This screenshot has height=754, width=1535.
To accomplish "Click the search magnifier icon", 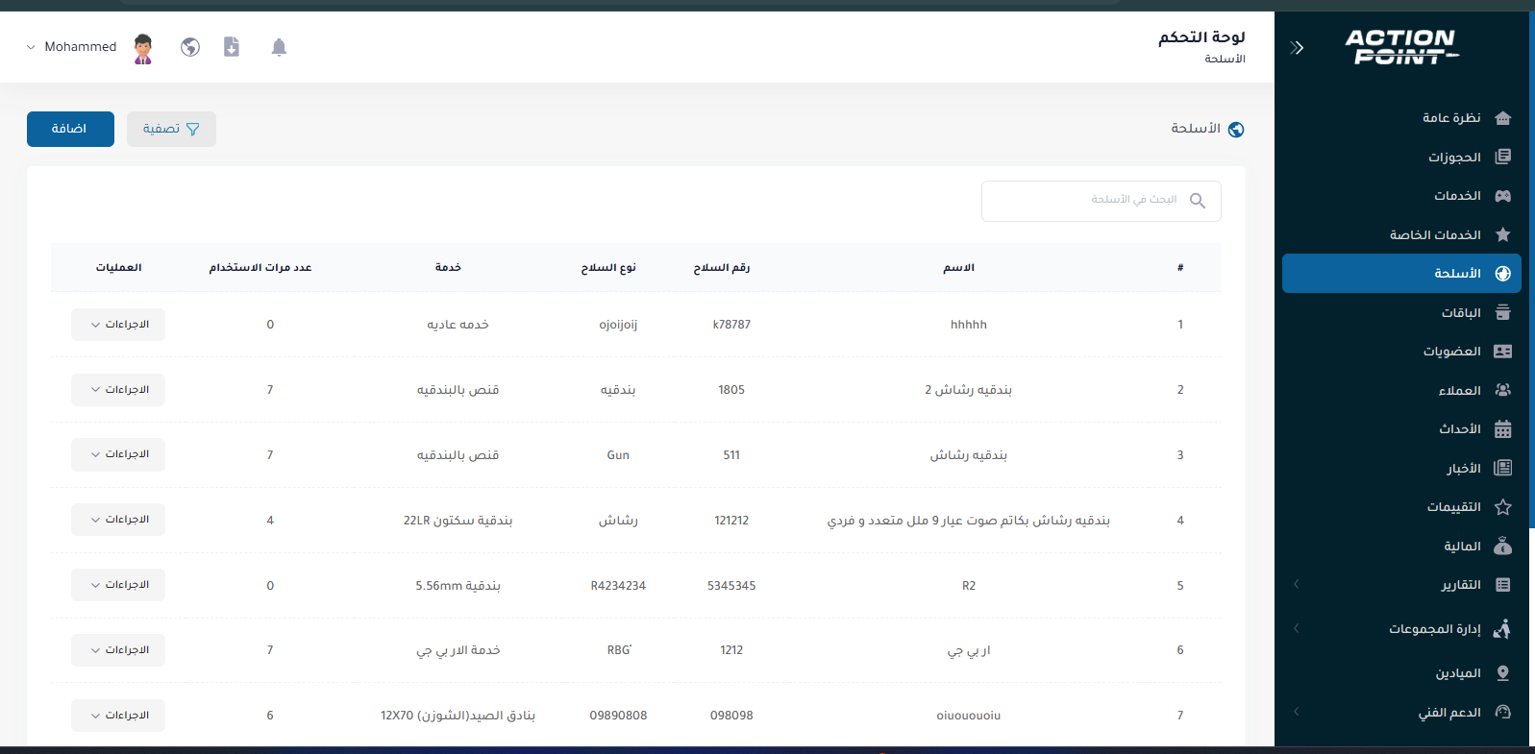I will coord(1198,201).
